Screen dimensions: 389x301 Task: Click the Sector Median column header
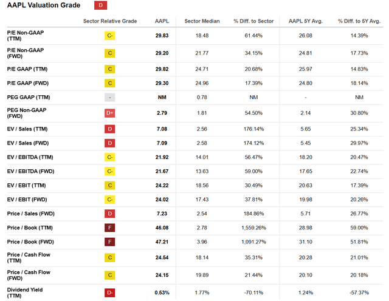coord(202,21)
